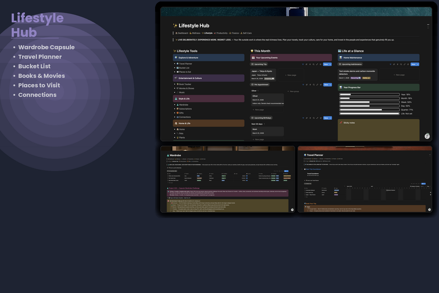Click the expand full-page icon in the Upcoming Trip toolbar
Viewport: 439px width, 293px height.
click(317, 64)
